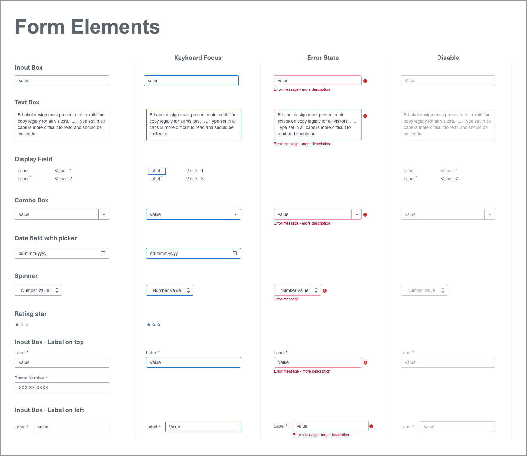Click stepper arrows on focused Number Value spinner

(188, 290)
